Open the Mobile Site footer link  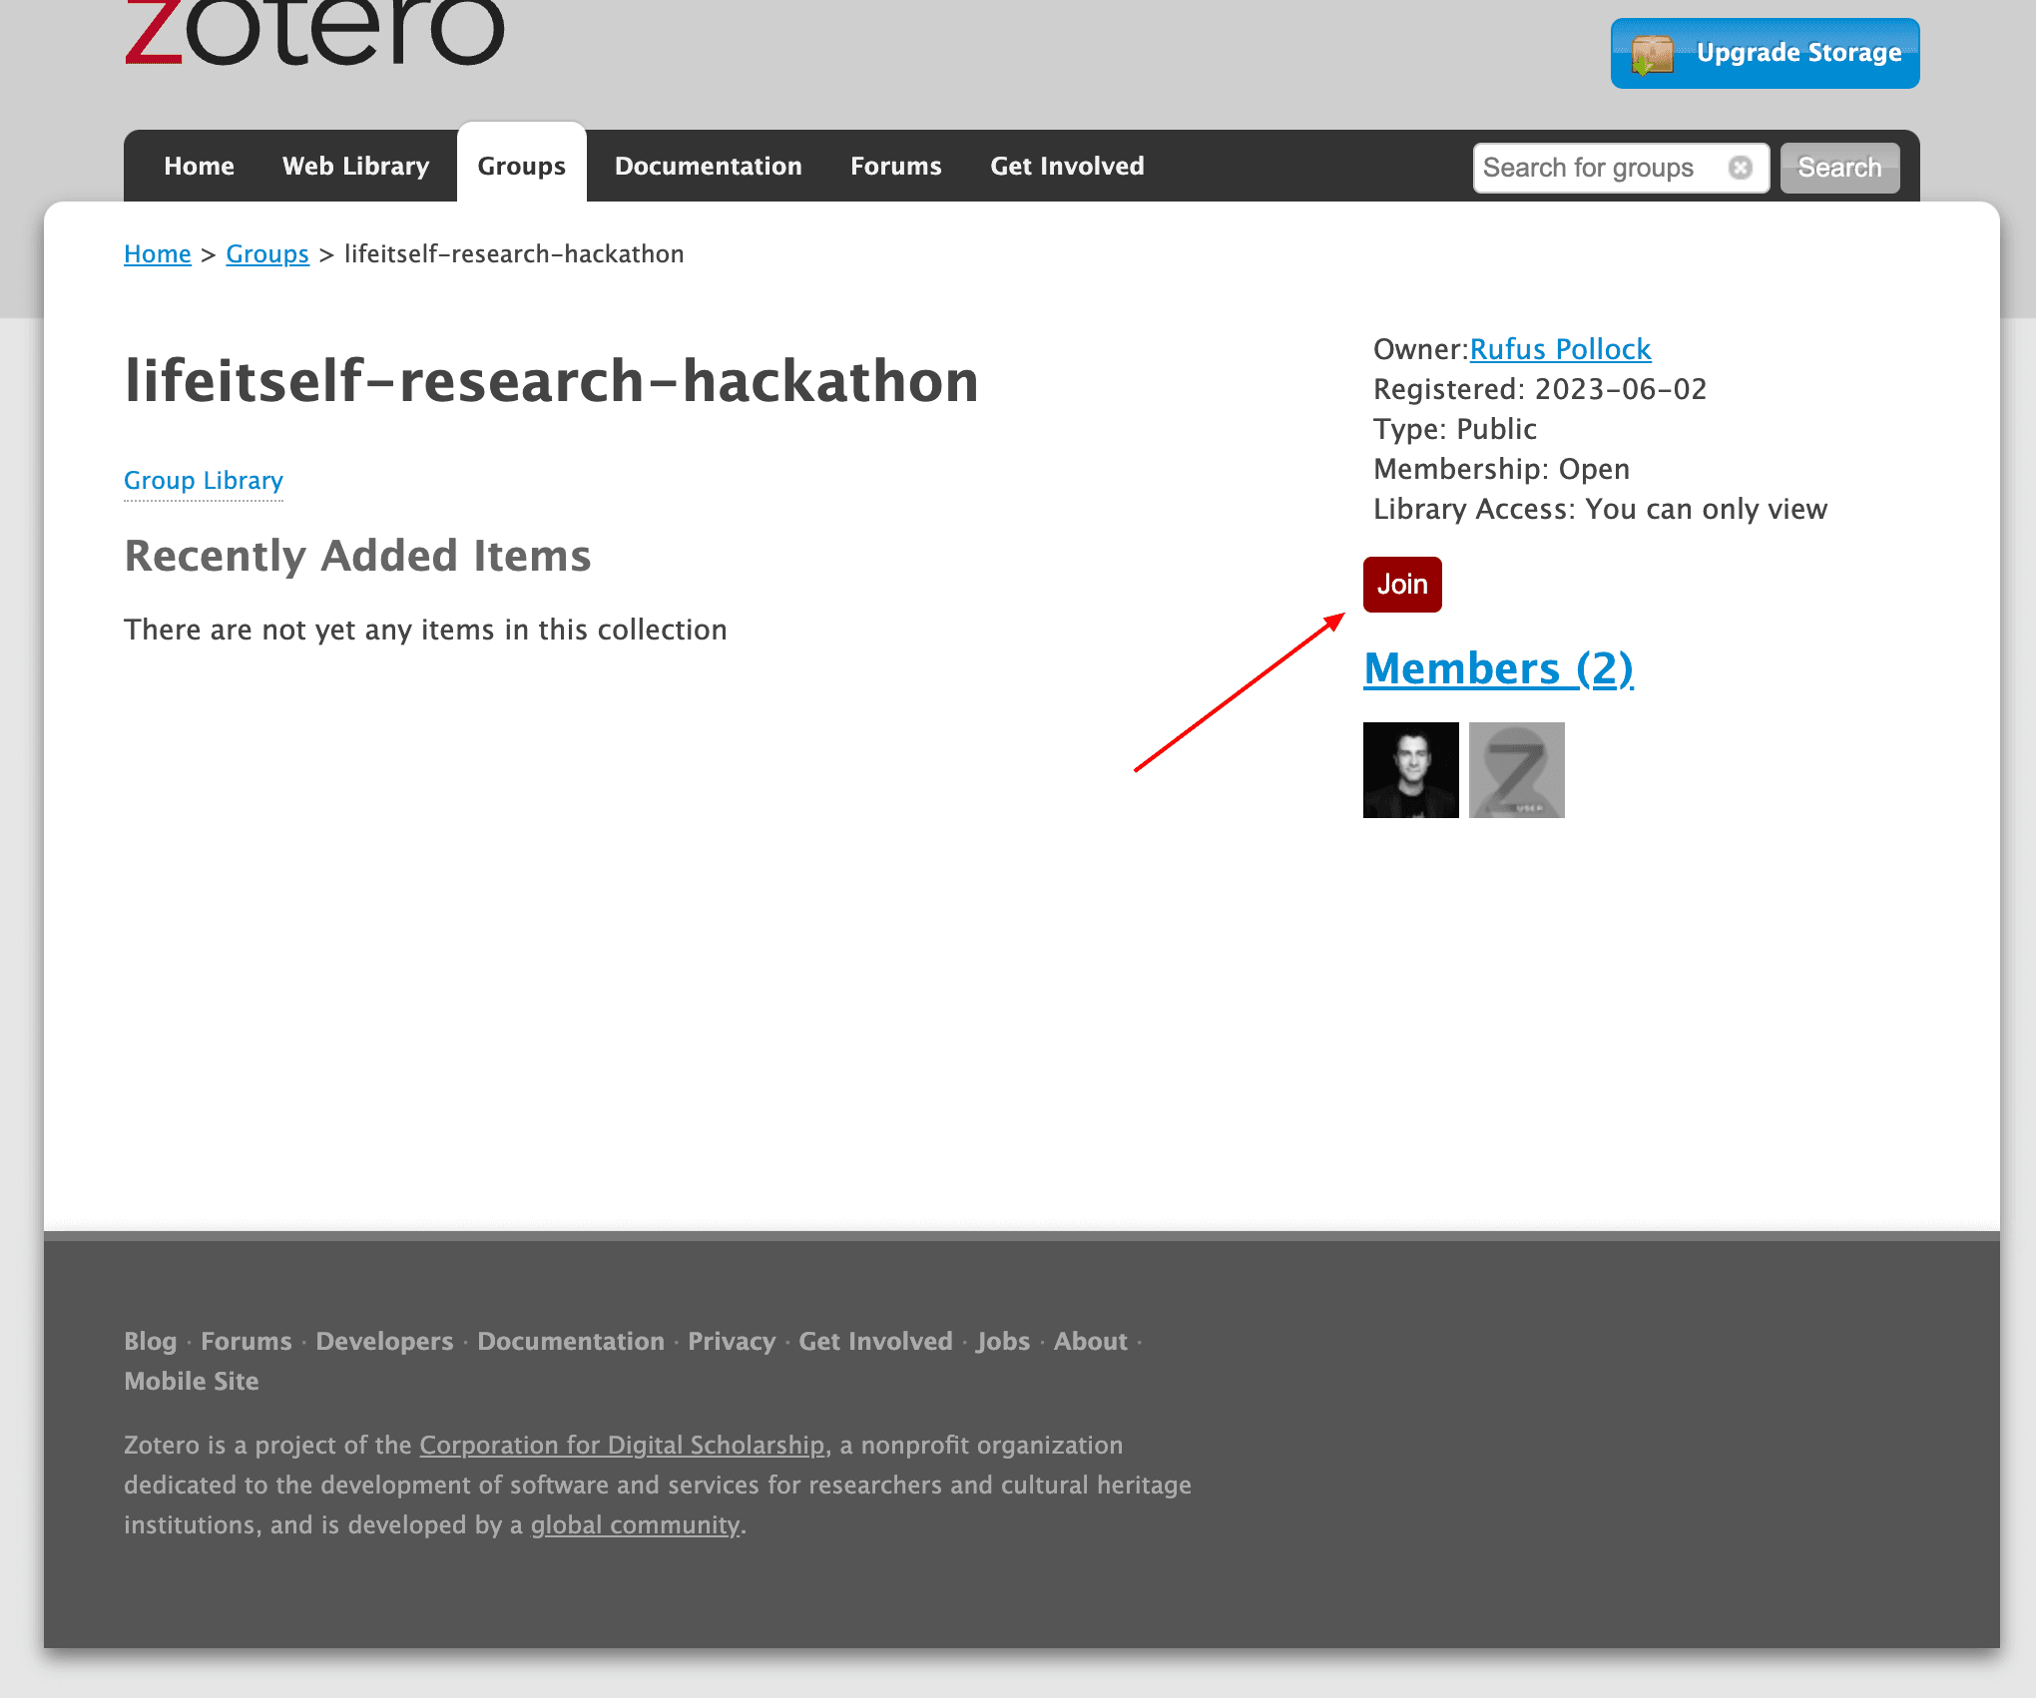point(192,1381)
